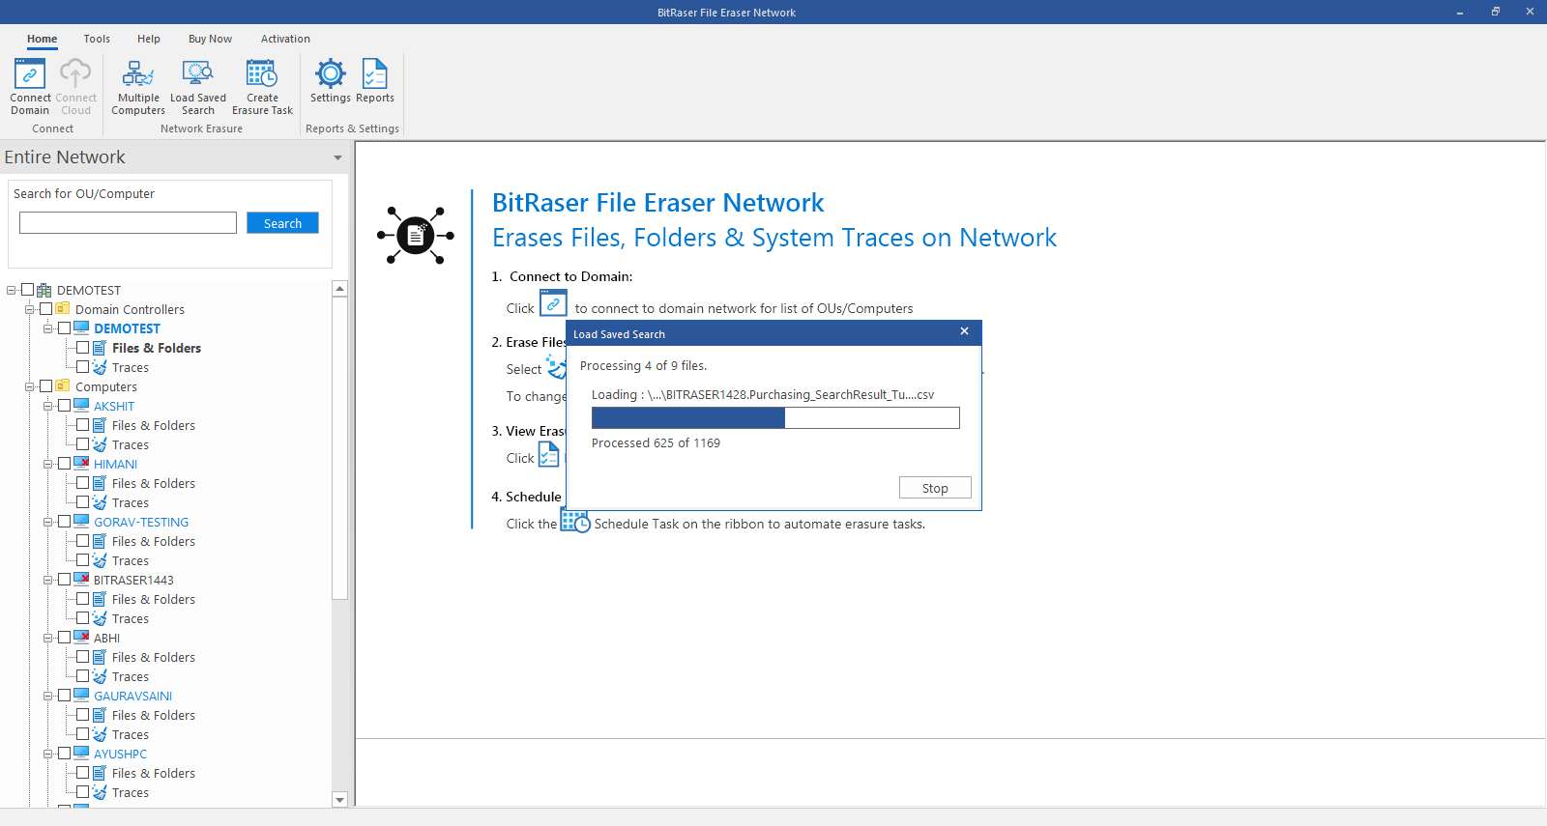Collapse the GORAV-TESTING node
The image size is (1547, 826).
48,522
